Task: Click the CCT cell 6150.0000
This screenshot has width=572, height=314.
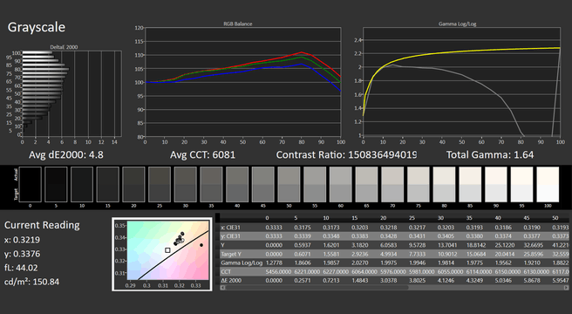Action: coord(507,271)
